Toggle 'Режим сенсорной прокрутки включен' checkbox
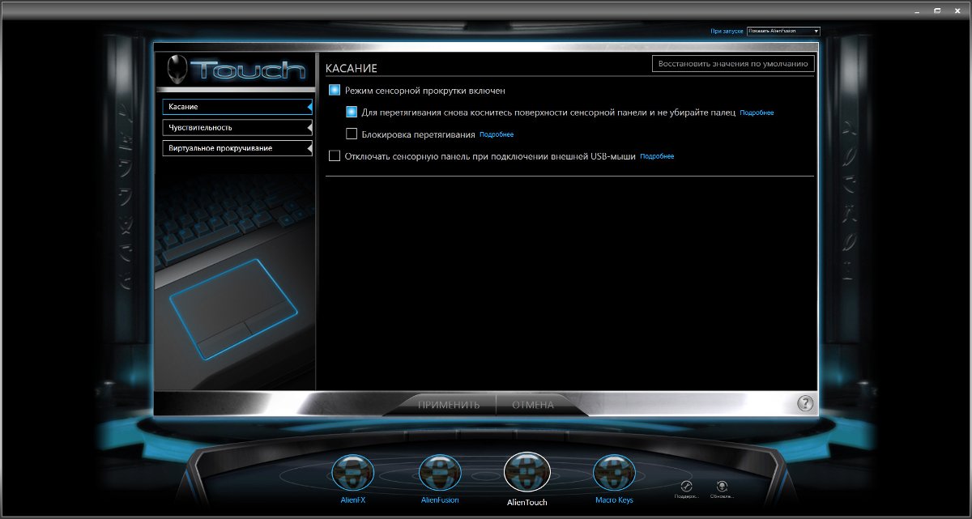 pyautogui.click(x=335, y=91)
